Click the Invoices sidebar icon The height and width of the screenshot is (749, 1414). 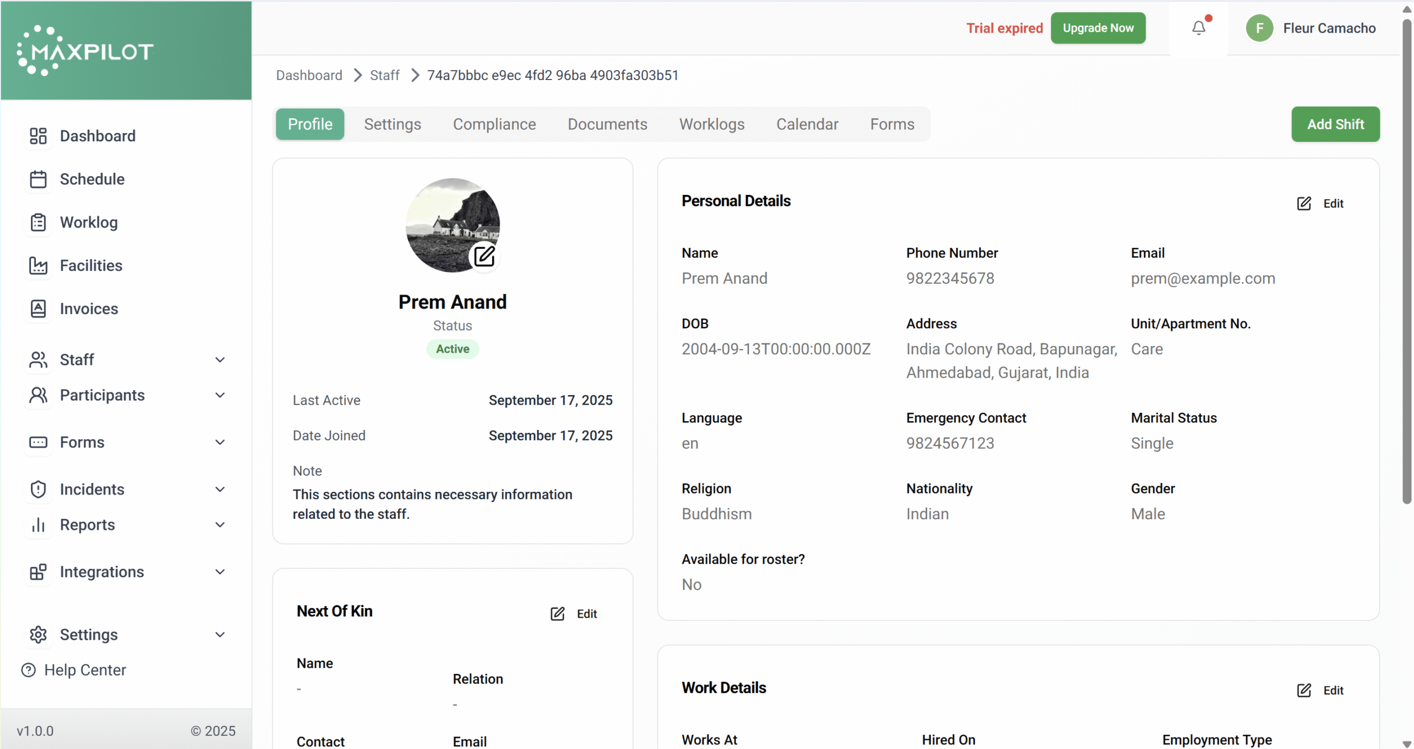point(38,309)
